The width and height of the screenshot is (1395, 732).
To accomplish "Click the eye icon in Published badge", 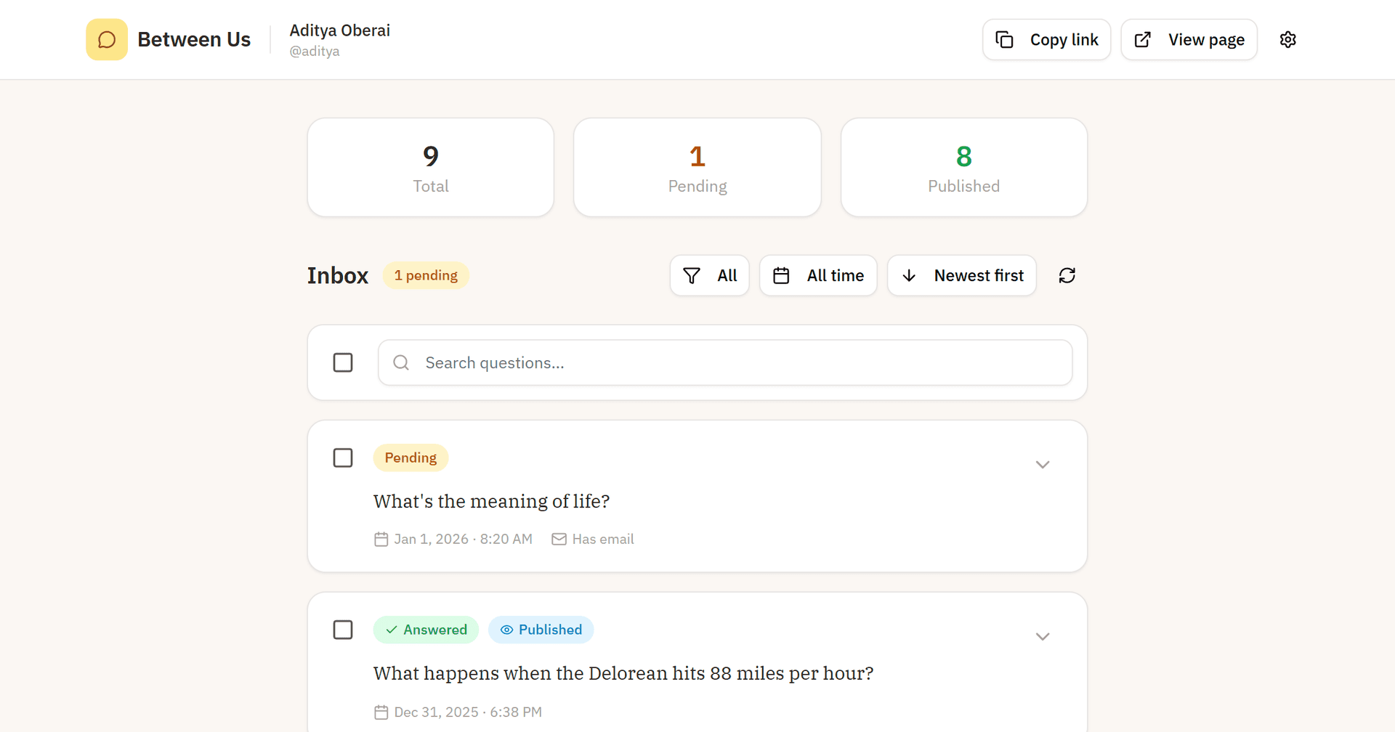I will (506, 630).
